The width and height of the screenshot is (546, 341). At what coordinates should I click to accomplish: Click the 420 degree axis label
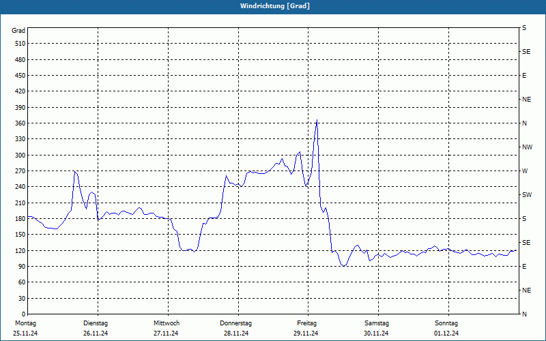20,91
